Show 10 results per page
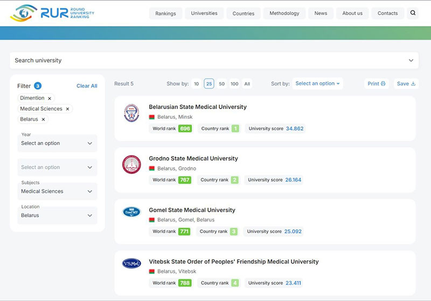 coord(196,84)
